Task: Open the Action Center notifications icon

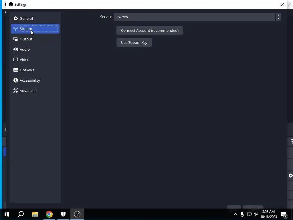Action: pyautogui.click(x=284, y=214)
